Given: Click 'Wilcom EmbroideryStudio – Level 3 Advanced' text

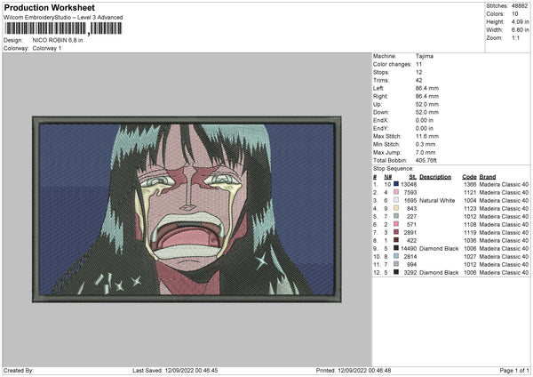Looking at the screenshot, I should click(x=63, y=18).
